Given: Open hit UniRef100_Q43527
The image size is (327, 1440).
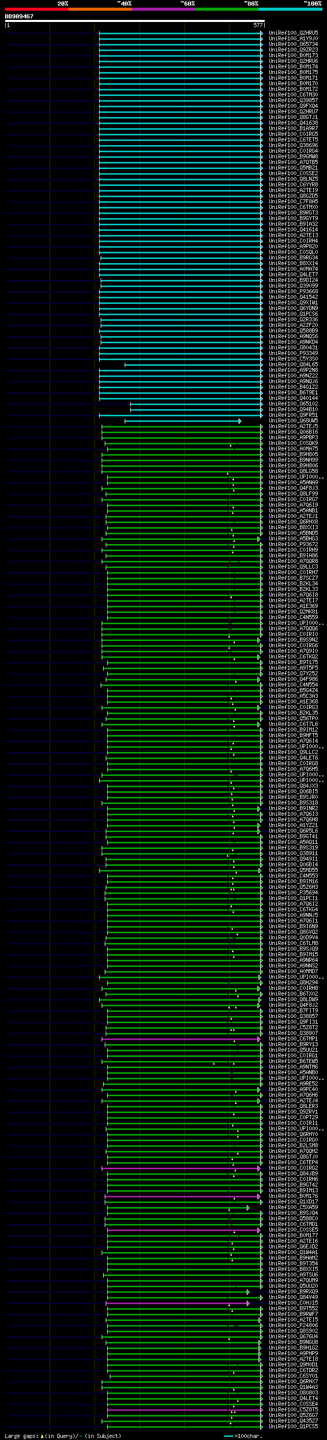Looking at the screenshot, I should coord(293,1421).
